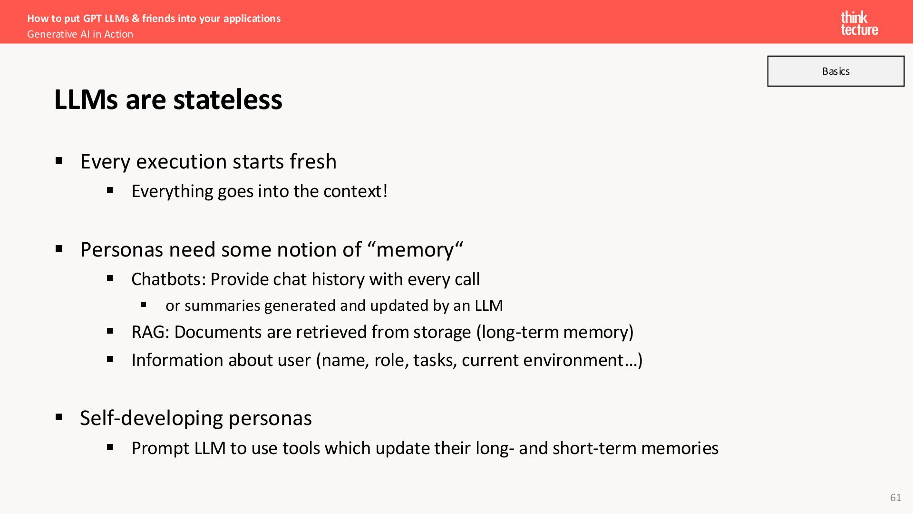Click the Chatbots chat history line
913x514 pixels.
[305, 279]
